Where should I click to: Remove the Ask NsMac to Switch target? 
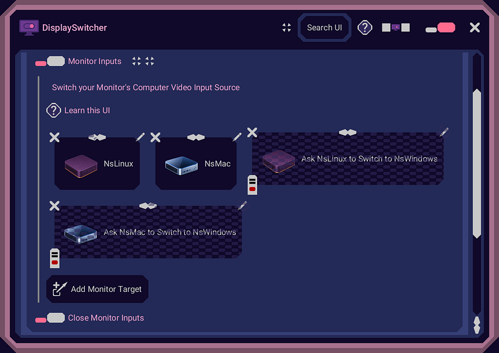coord(54,206)
